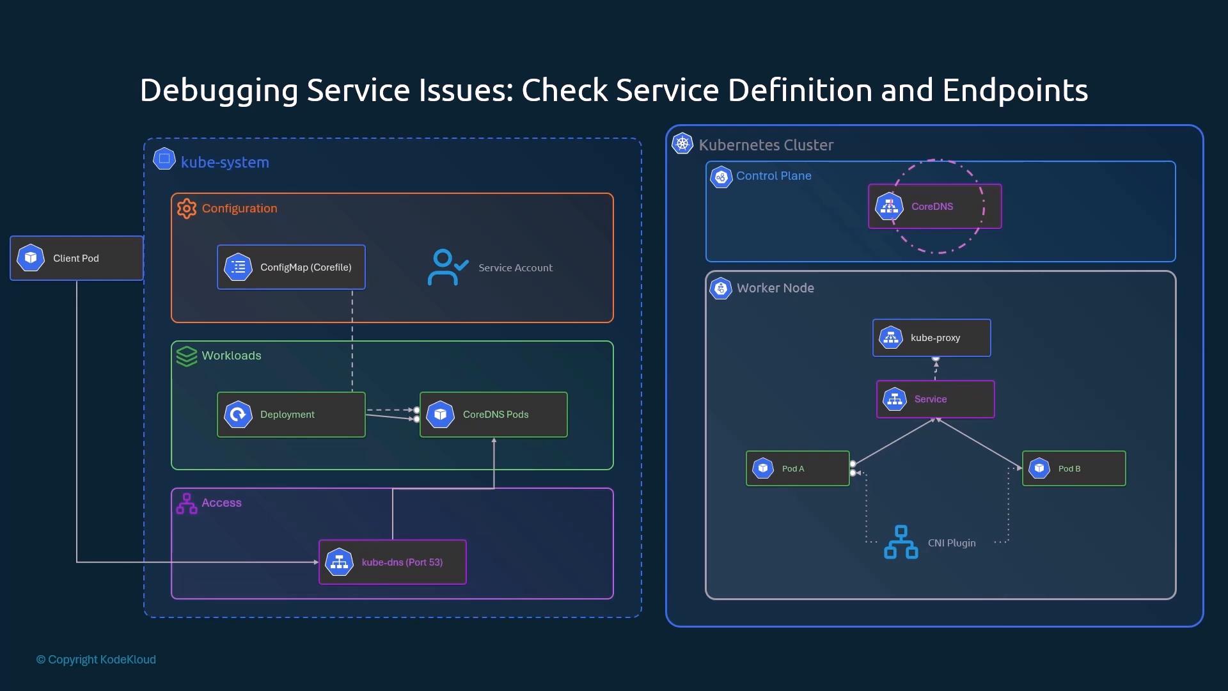
Task: Click the CoreDNS Pods label
Action: point(496,415)
